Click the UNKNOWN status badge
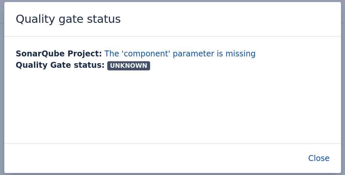The width and height of the screenshot is (345, 175). click(x=129, y=66)
